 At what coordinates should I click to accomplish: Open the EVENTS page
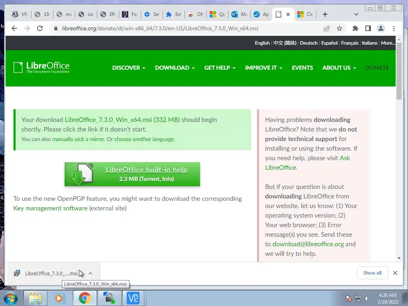coord(302,68)
